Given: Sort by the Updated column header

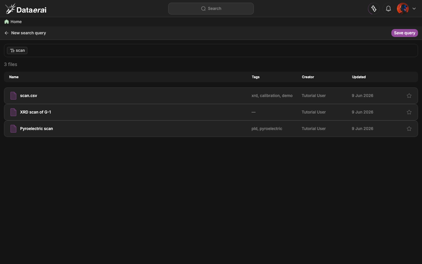Looking at the screenshot, I should [x=359, y=77].
